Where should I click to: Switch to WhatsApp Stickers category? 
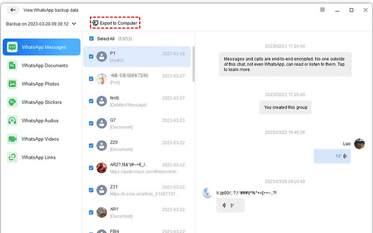(41, 102)
